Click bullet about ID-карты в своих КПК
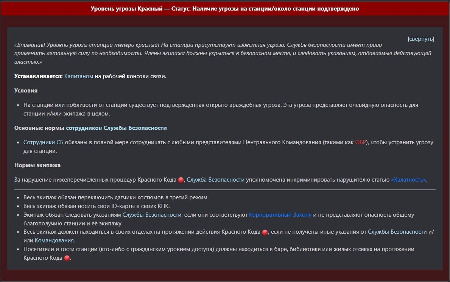 coord(97,206)
